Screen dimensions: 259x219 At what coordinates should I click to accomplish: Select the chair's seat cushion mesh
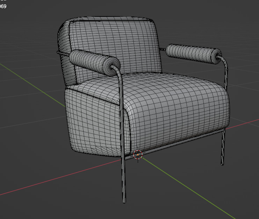pyautogui.click(x=175, y=109)
